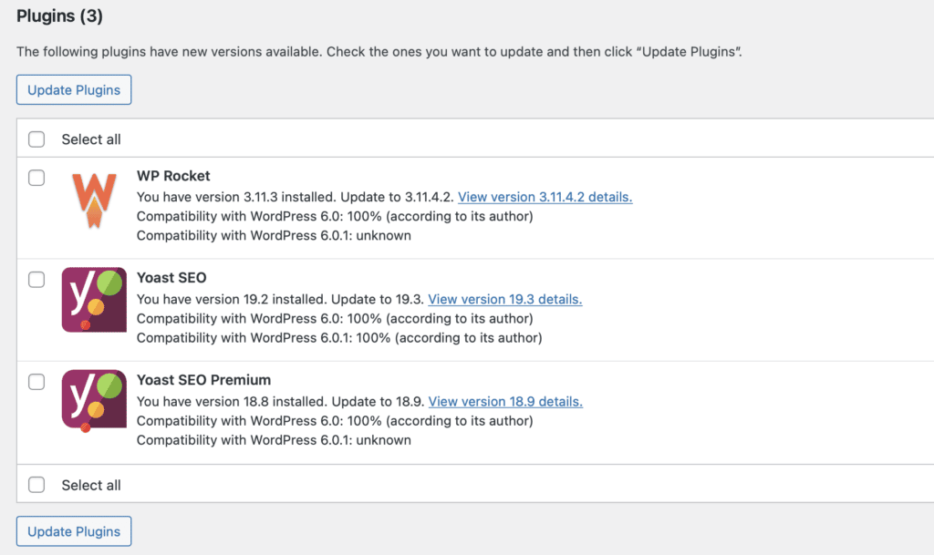Check the WP Rocket plugin checkbox
Viewport: 934px width, 555px height.
point(36,179)
